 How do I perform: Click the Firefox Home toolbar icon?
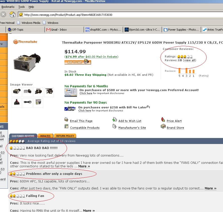coord(12,15)
